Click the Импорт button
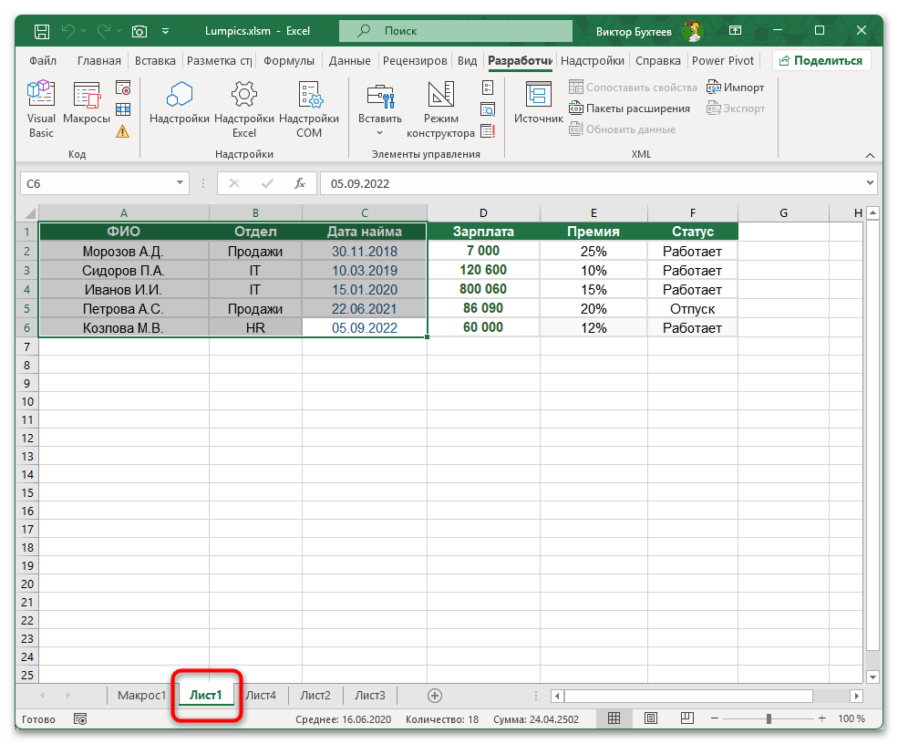898x744 pixels. click(737, 87)
